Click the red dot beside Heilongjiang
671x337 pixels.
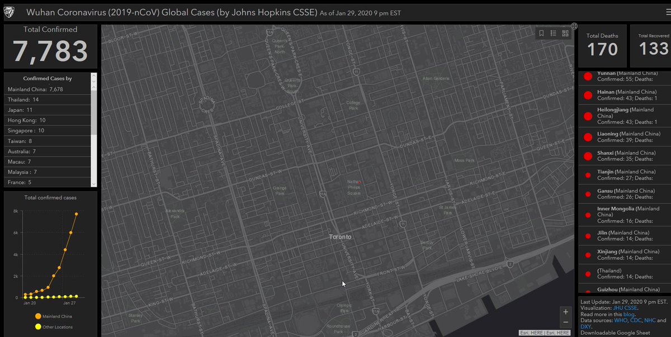[588, 116]
